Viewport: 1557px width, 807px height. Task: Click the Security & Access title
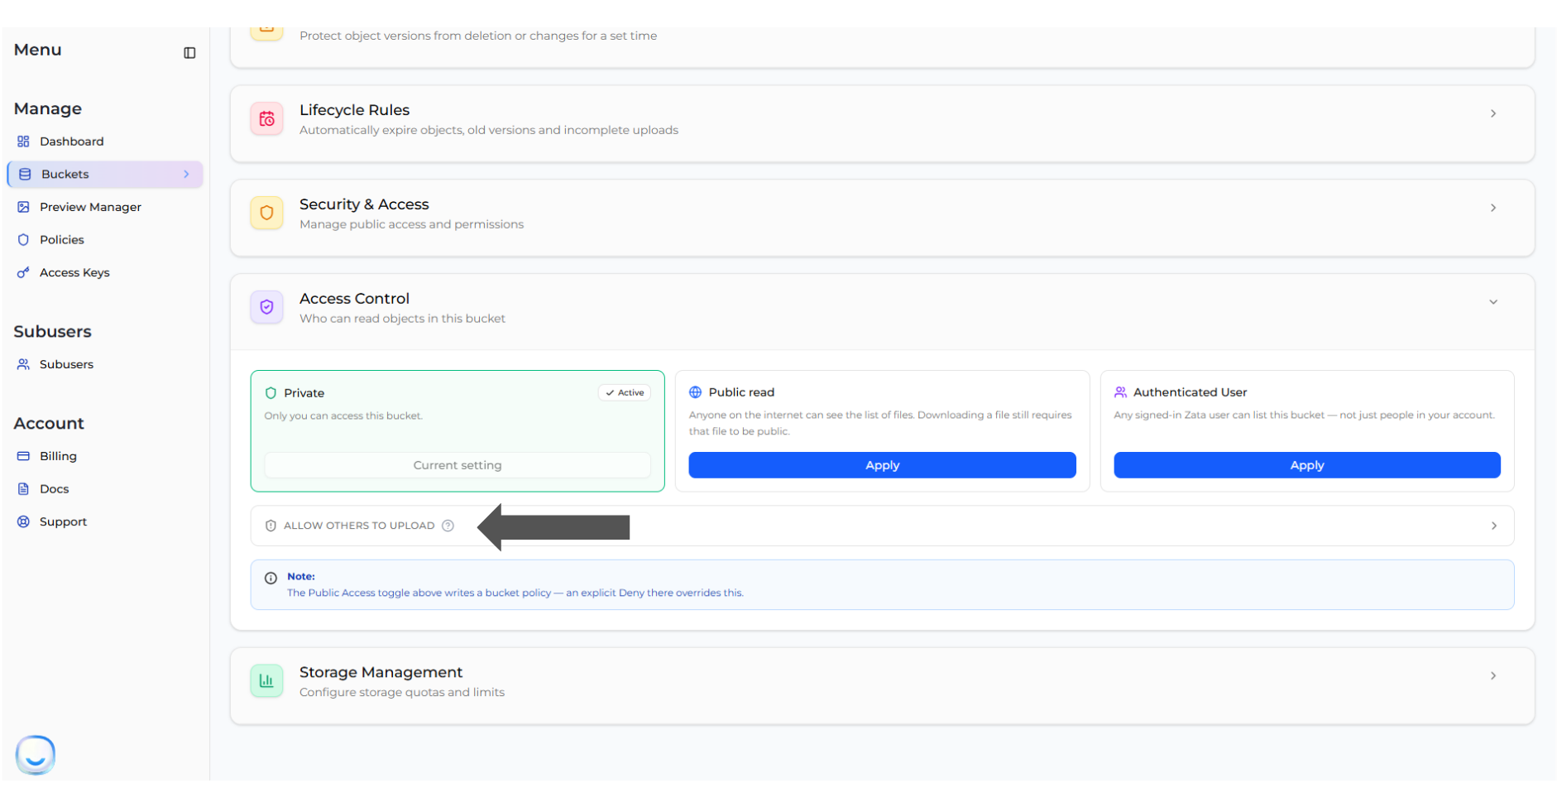(x=364, y=204)
